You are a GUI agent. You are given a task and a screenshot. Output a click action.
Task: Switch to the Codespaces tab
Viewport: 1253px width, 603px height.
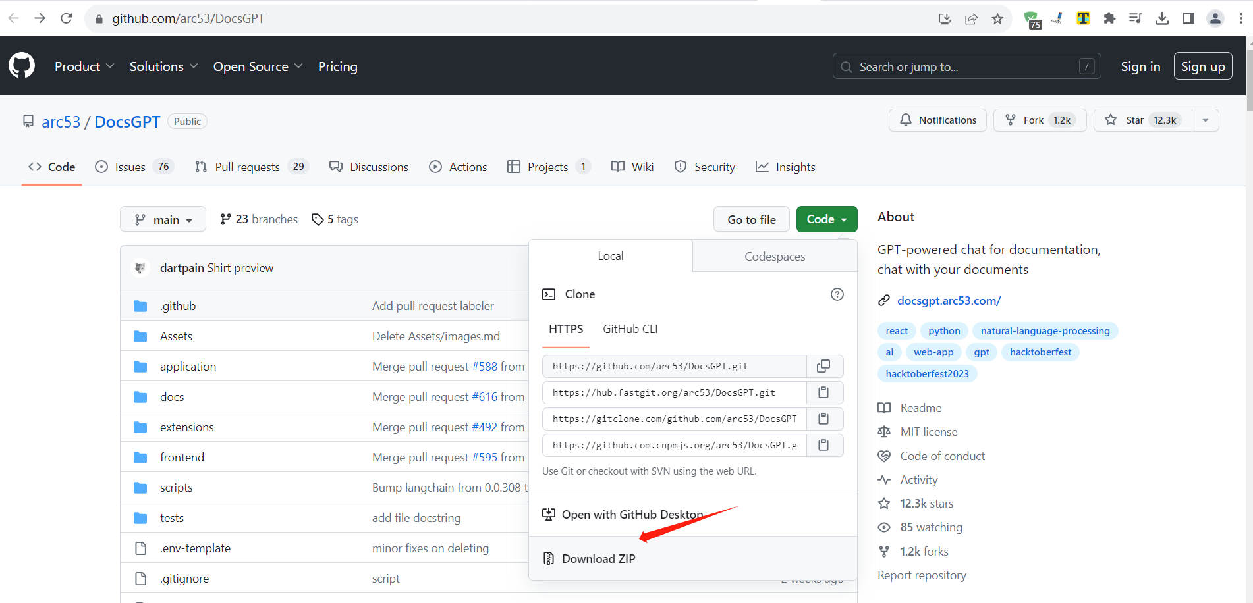point(774,256)
